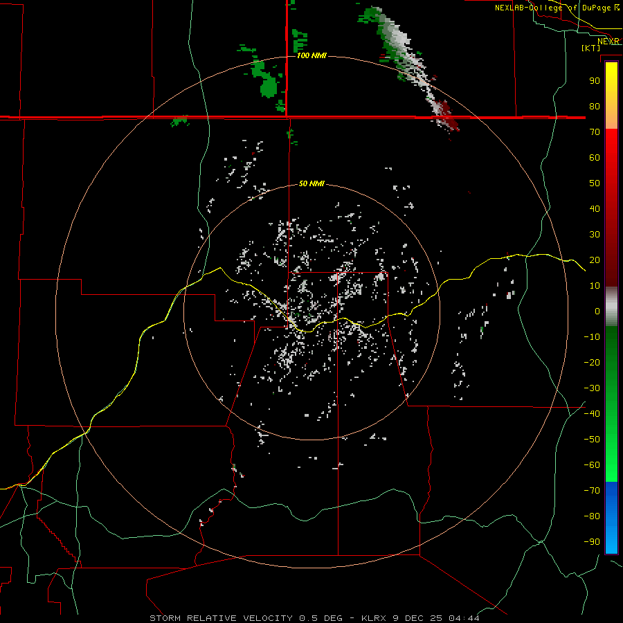This screenshot has height=623, width=623.
Task: Click the 0 knot scale label
Action: [x=597, y=311]
